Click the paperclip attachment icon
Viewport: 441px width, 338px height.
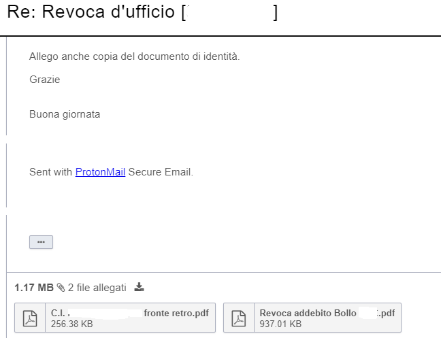pos(61,288)
